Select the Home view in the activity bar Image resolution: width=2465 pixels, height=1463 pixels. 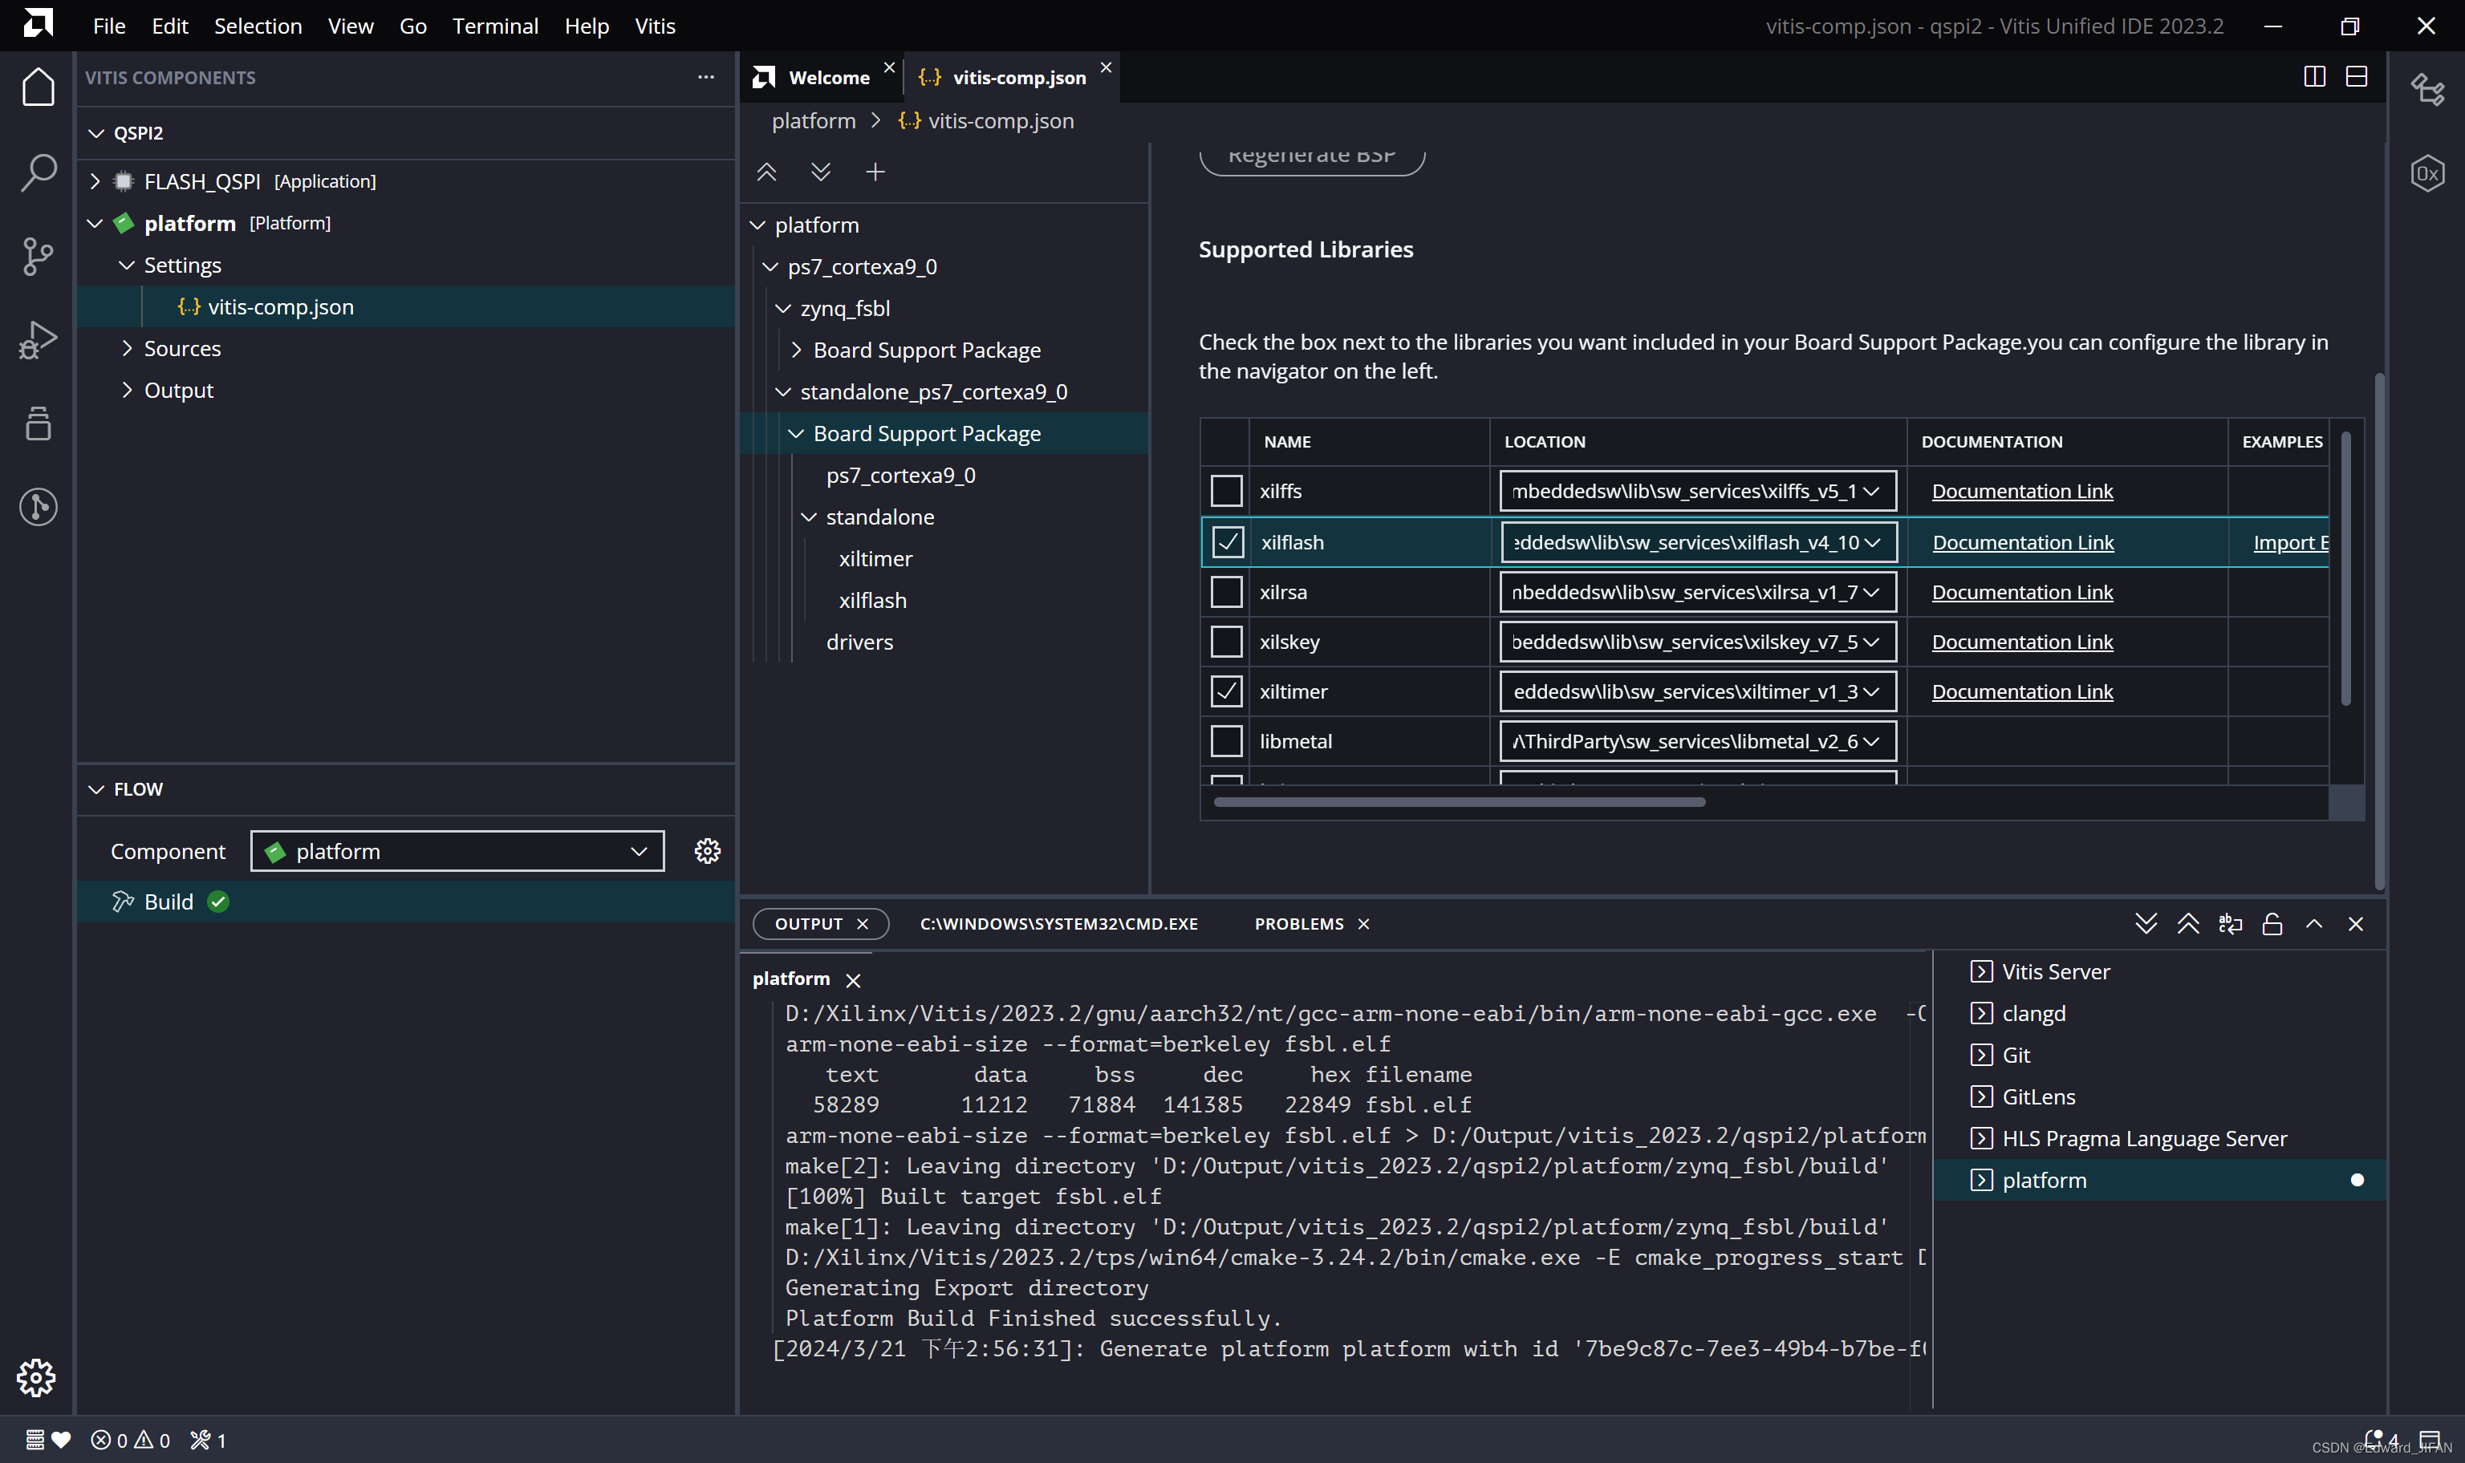coord(38,87)
